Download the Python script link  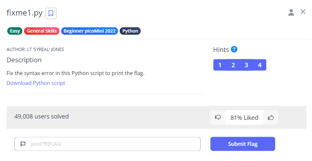coord(36,83)
